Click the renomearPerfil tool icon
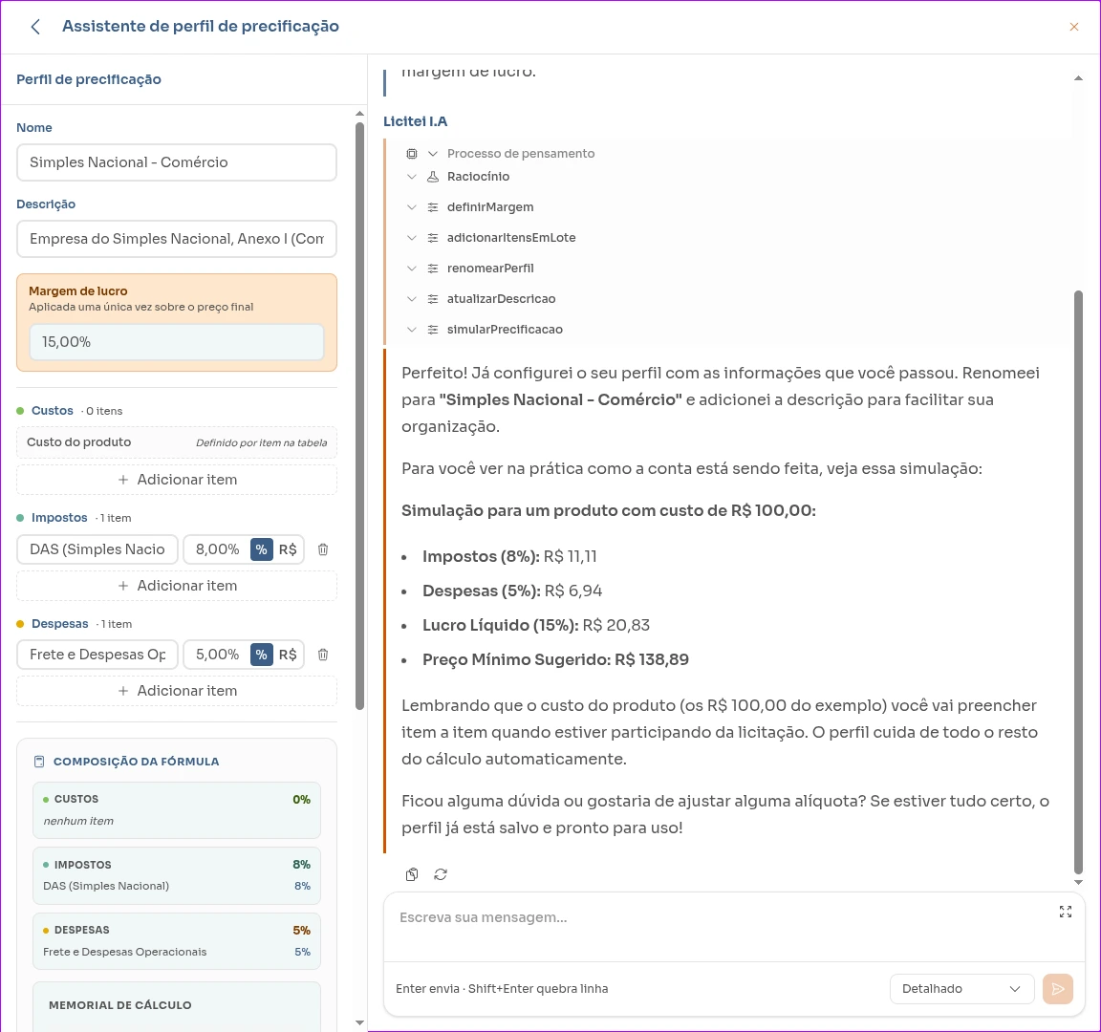The image size is (1101, 1032). tap(433, 269)
